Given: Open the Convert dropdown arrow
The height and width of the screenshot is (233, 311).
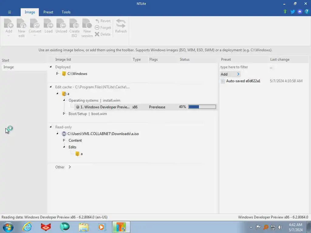Looking at the screenshot, I should pyautogui.click(x=35, y=36).
